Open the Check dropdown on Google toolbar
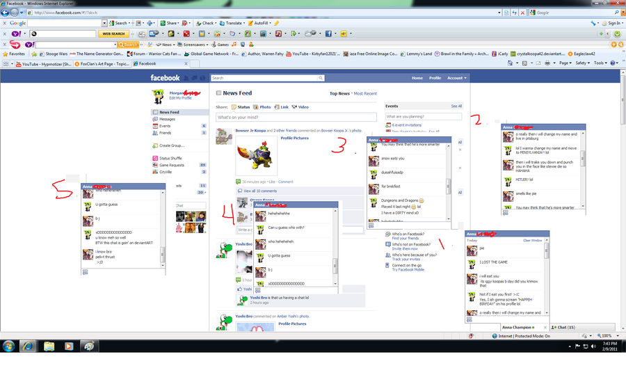 click(207, 23)
